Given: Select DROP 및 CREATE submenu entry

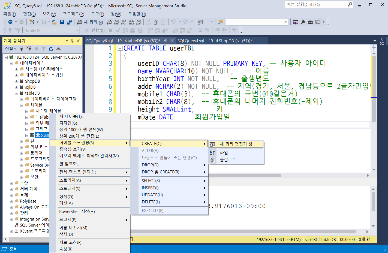Looking at the screenshot, I should 169,172.
